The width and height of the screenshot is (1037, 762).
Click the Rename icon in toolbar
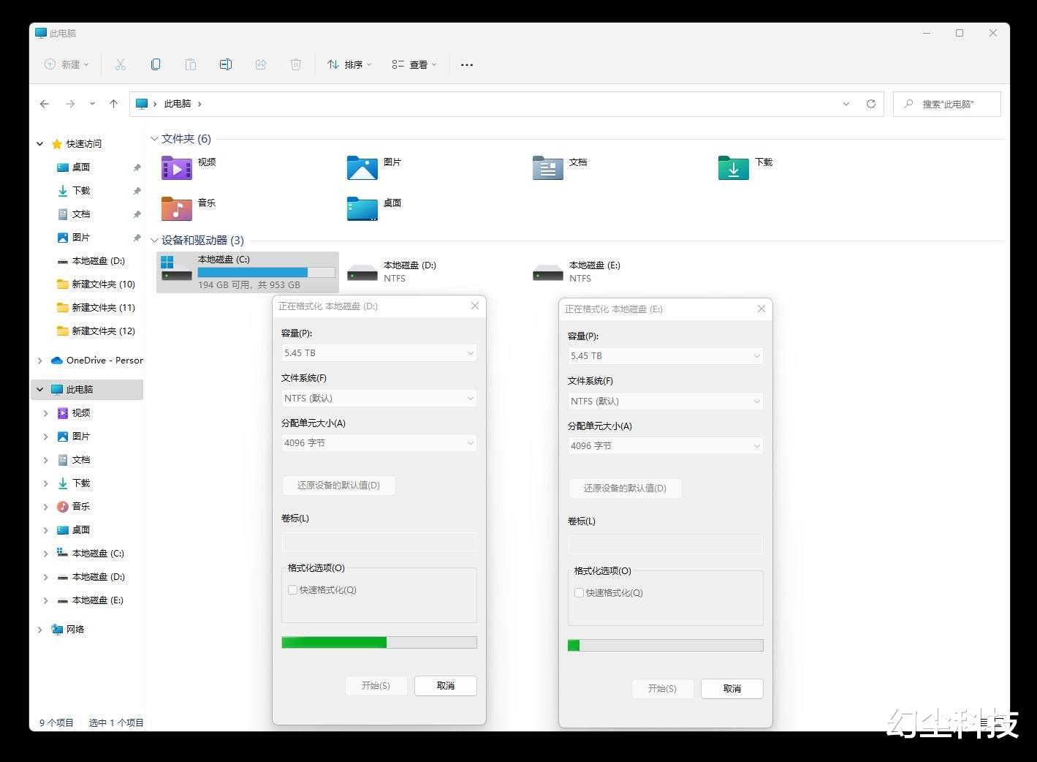(226, 64)
